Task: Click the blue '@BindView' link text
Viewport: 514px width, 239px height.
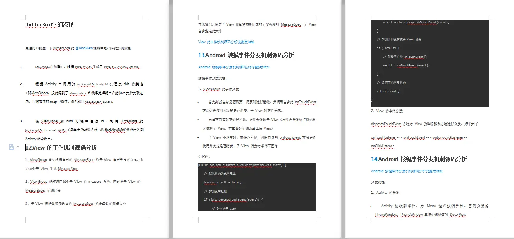Action: coord(84,48)
